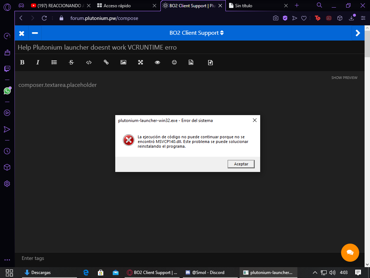Focus the Enter tags field
This screenshot has width=370, height=278.
tap(189, 258)
